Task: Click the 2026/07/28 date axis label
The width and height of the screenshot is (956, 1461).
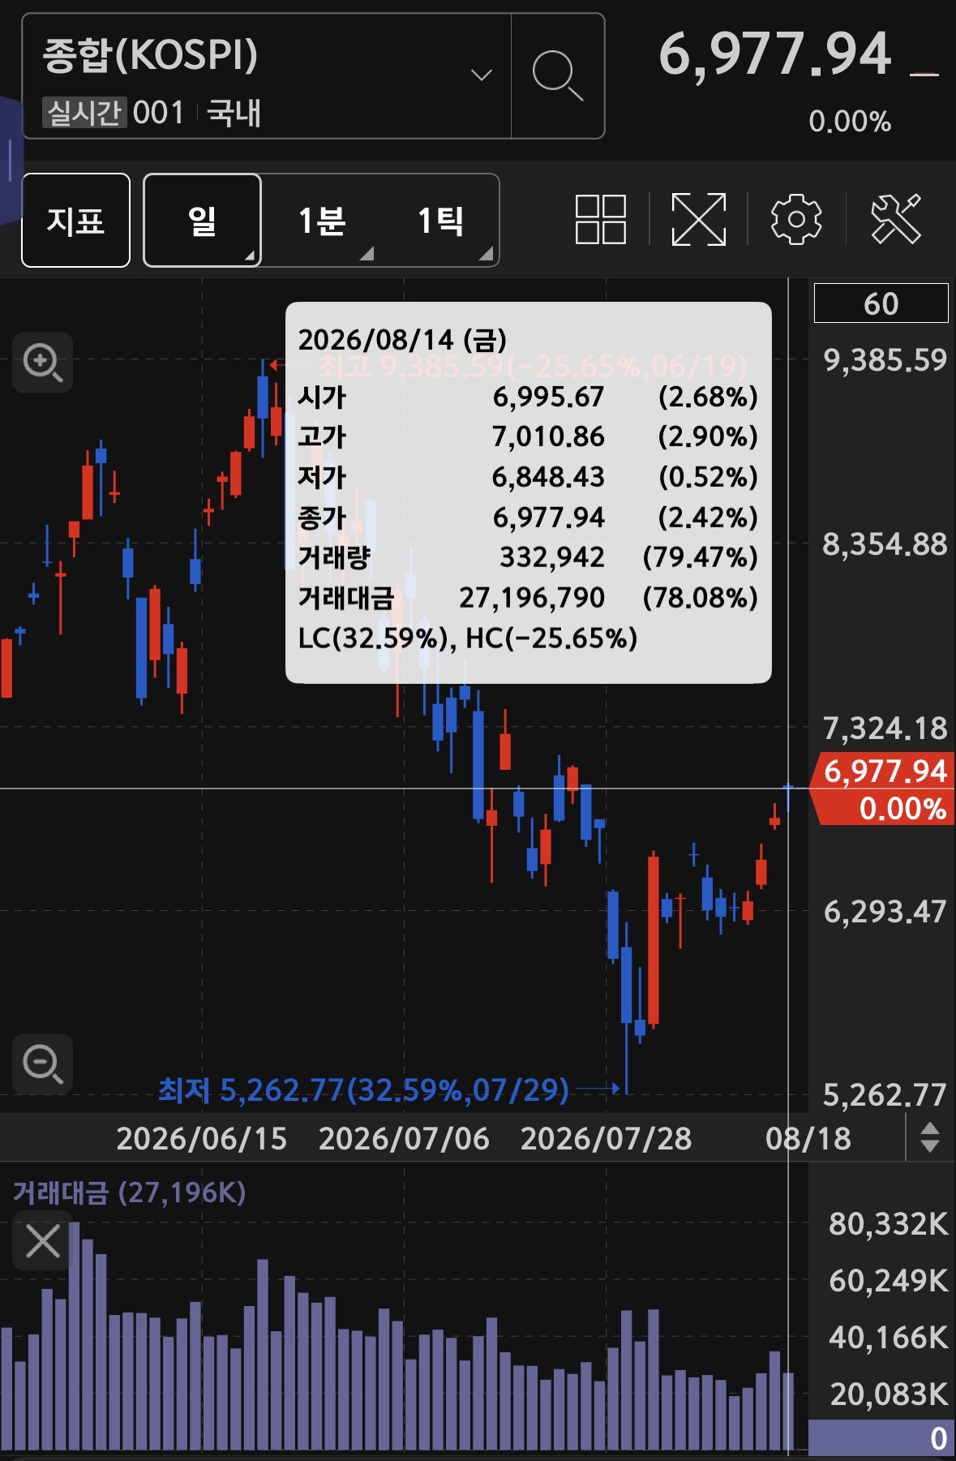Action: pos(606,1139)
